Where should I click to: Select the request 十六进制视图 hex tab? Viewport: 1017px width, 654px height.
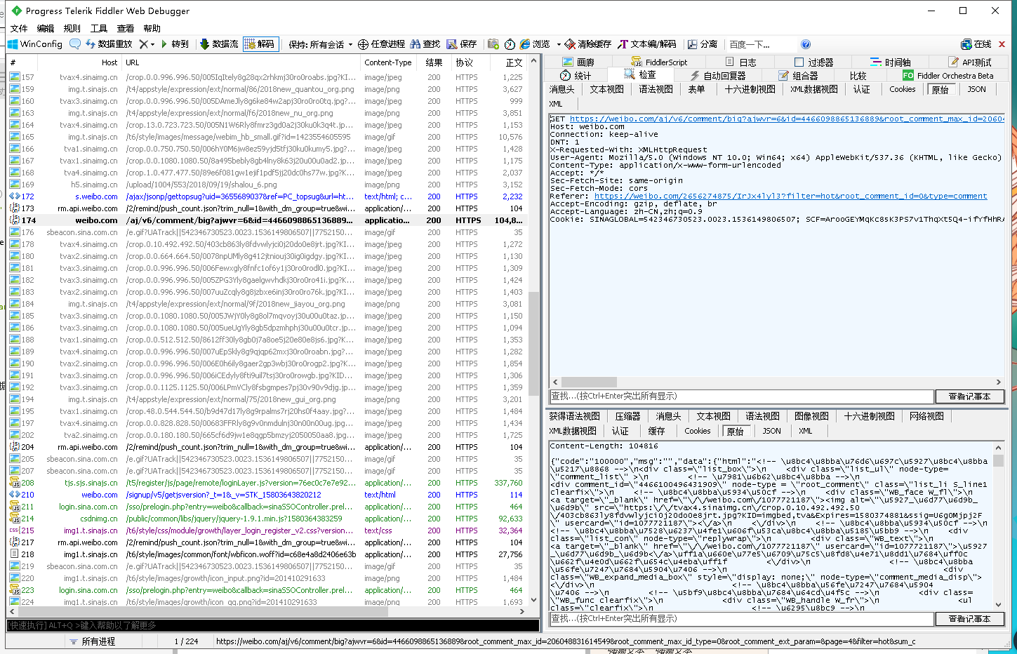[x=750, y=89]
